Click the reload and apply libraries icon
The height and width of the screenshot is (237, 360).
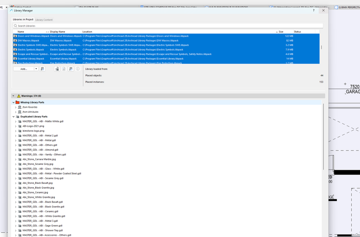pyautogui.click(x=71, y=69)
